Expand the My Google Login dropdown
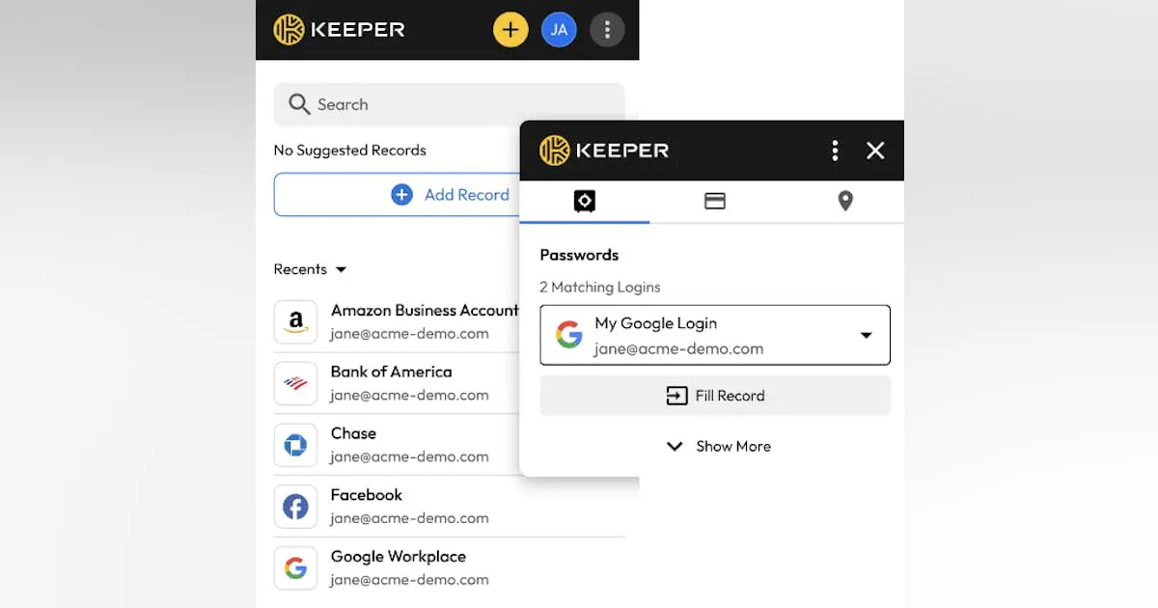Image resolution: width=1158 pixels, height=608 pixels. (x=866, y=335)
